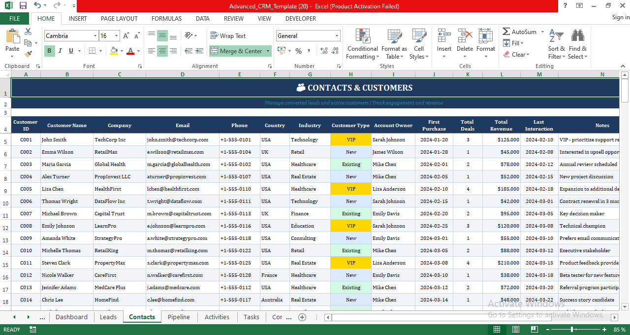
Task: Click the Delete cells button
Action: tap(465, 44)
